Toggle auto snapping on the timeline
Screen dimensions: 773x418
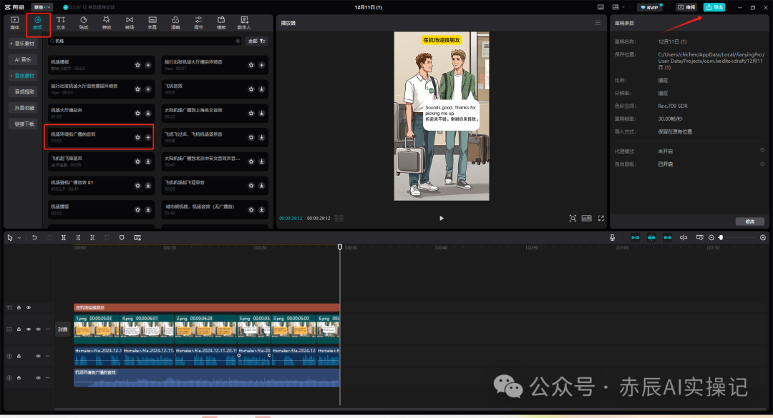pos(651,238)
